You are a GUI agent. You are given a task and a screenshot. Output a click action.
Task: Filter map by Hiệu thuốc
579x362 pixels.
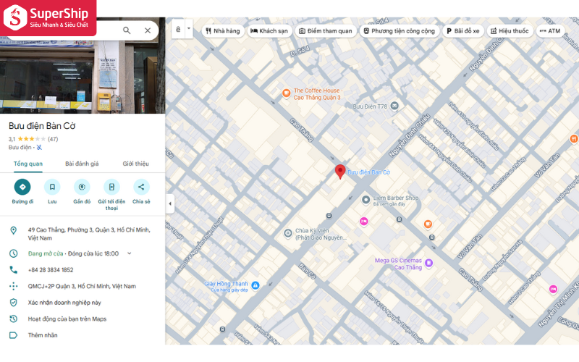click(x=510, y=31)
